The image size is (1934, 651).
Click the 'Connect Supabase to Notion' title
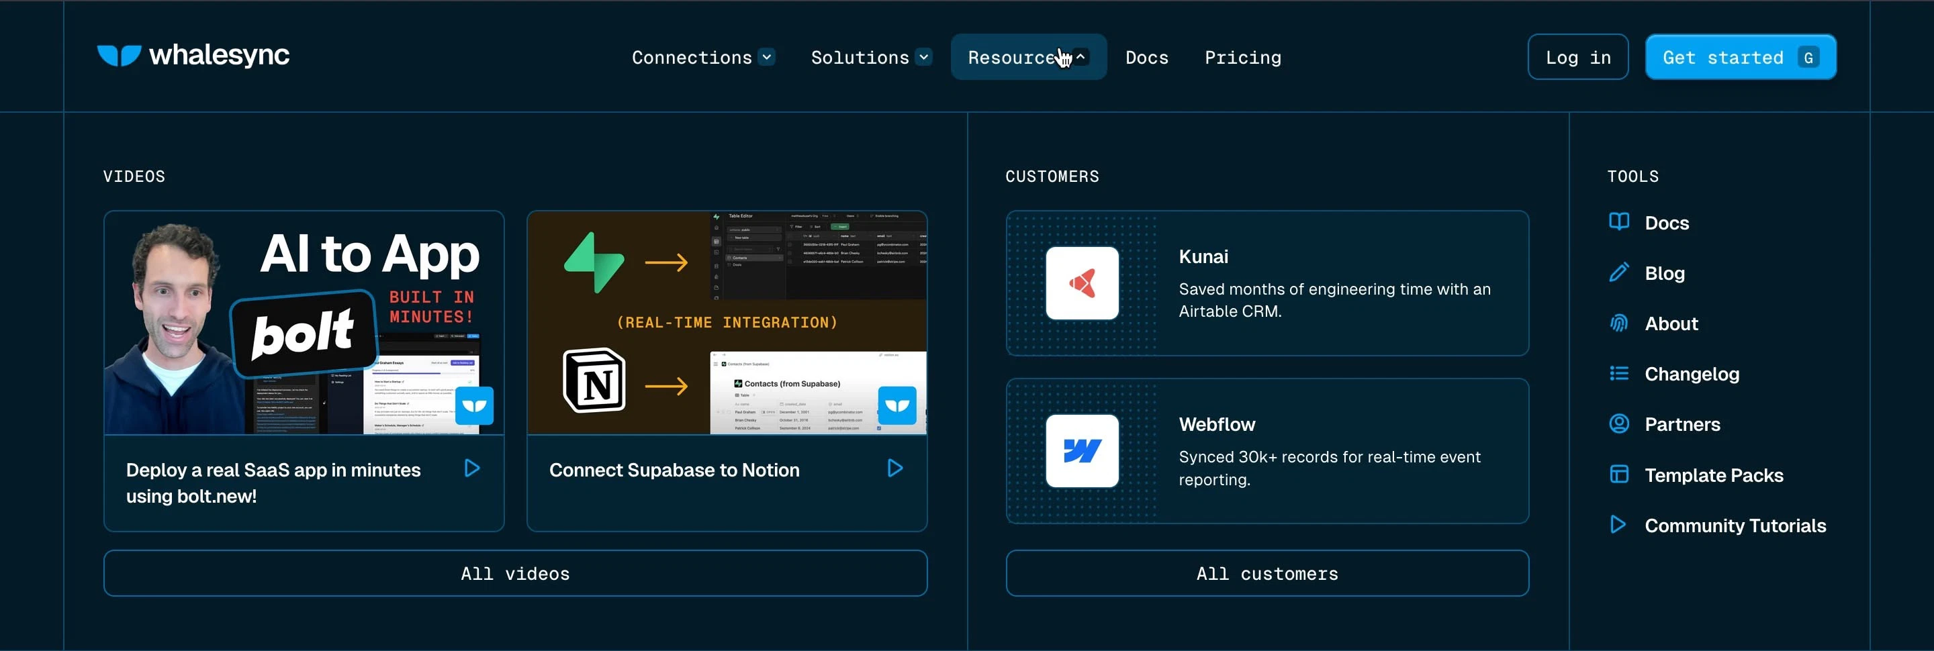[674, 470]
